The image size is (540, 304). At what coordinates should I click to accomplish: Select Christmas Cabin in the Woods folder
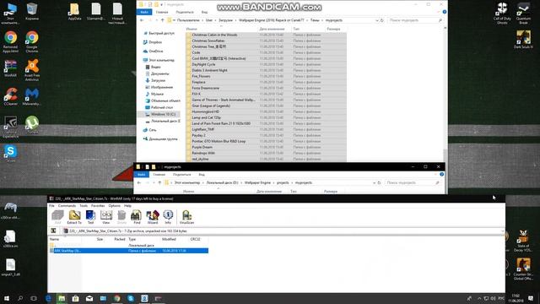coord(214,35)
